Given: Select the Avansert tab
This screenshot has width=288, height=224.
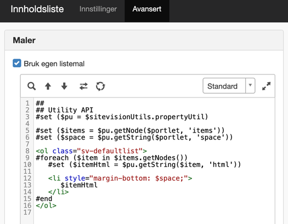Looking at the screenshot, I should [x=147, y=9].
